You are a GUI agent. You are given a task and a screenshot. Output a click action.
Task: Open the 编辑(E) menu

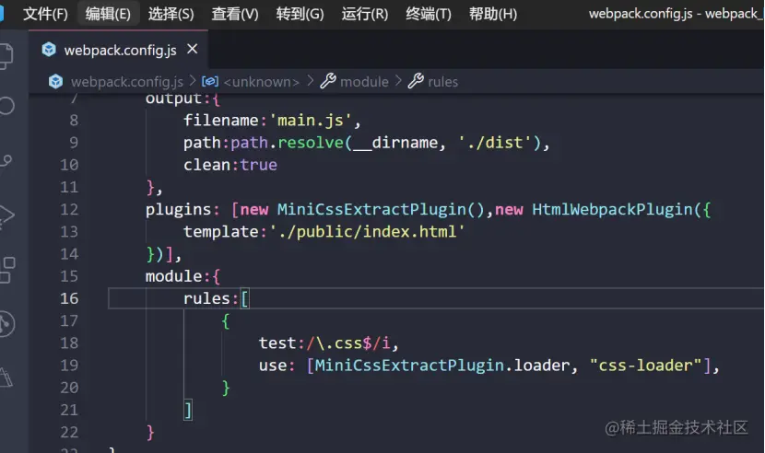pos(108,14)
